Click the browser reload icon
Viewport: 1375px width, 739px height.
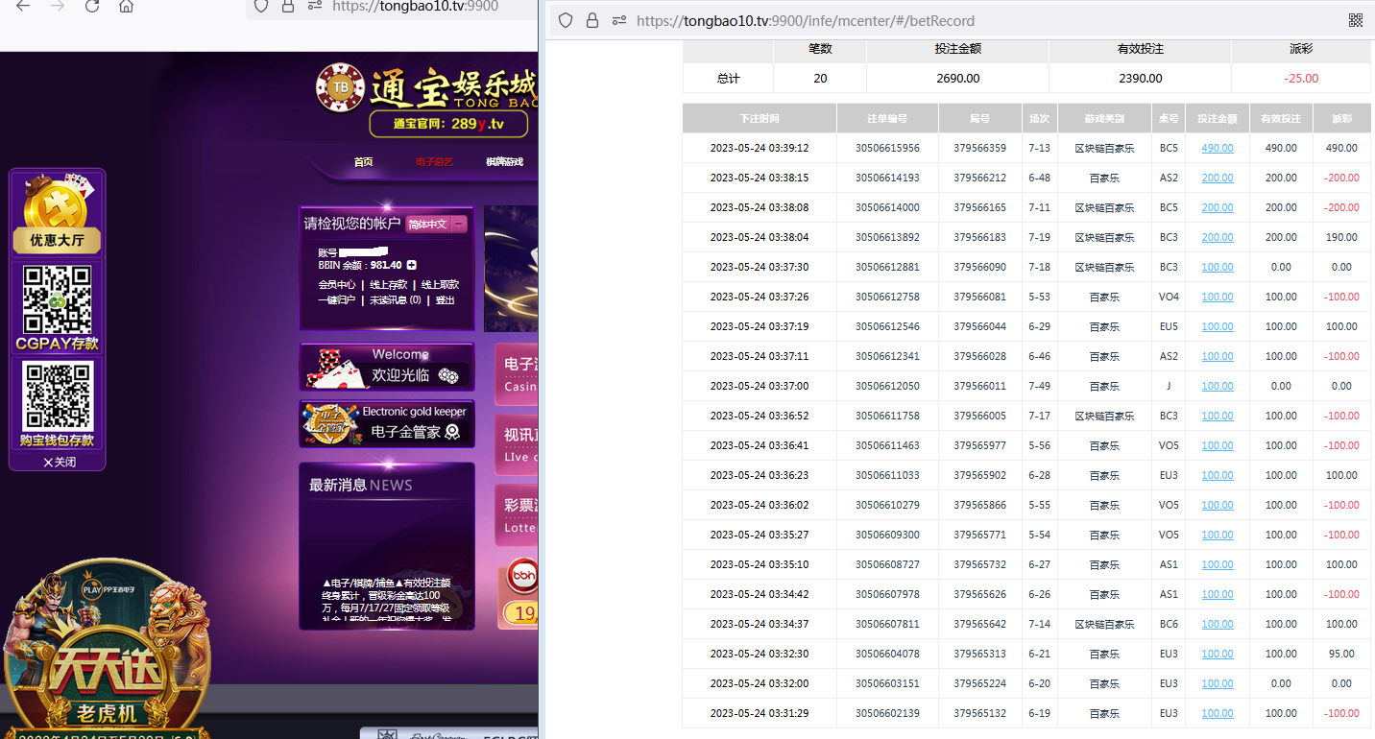pos(92,7)
